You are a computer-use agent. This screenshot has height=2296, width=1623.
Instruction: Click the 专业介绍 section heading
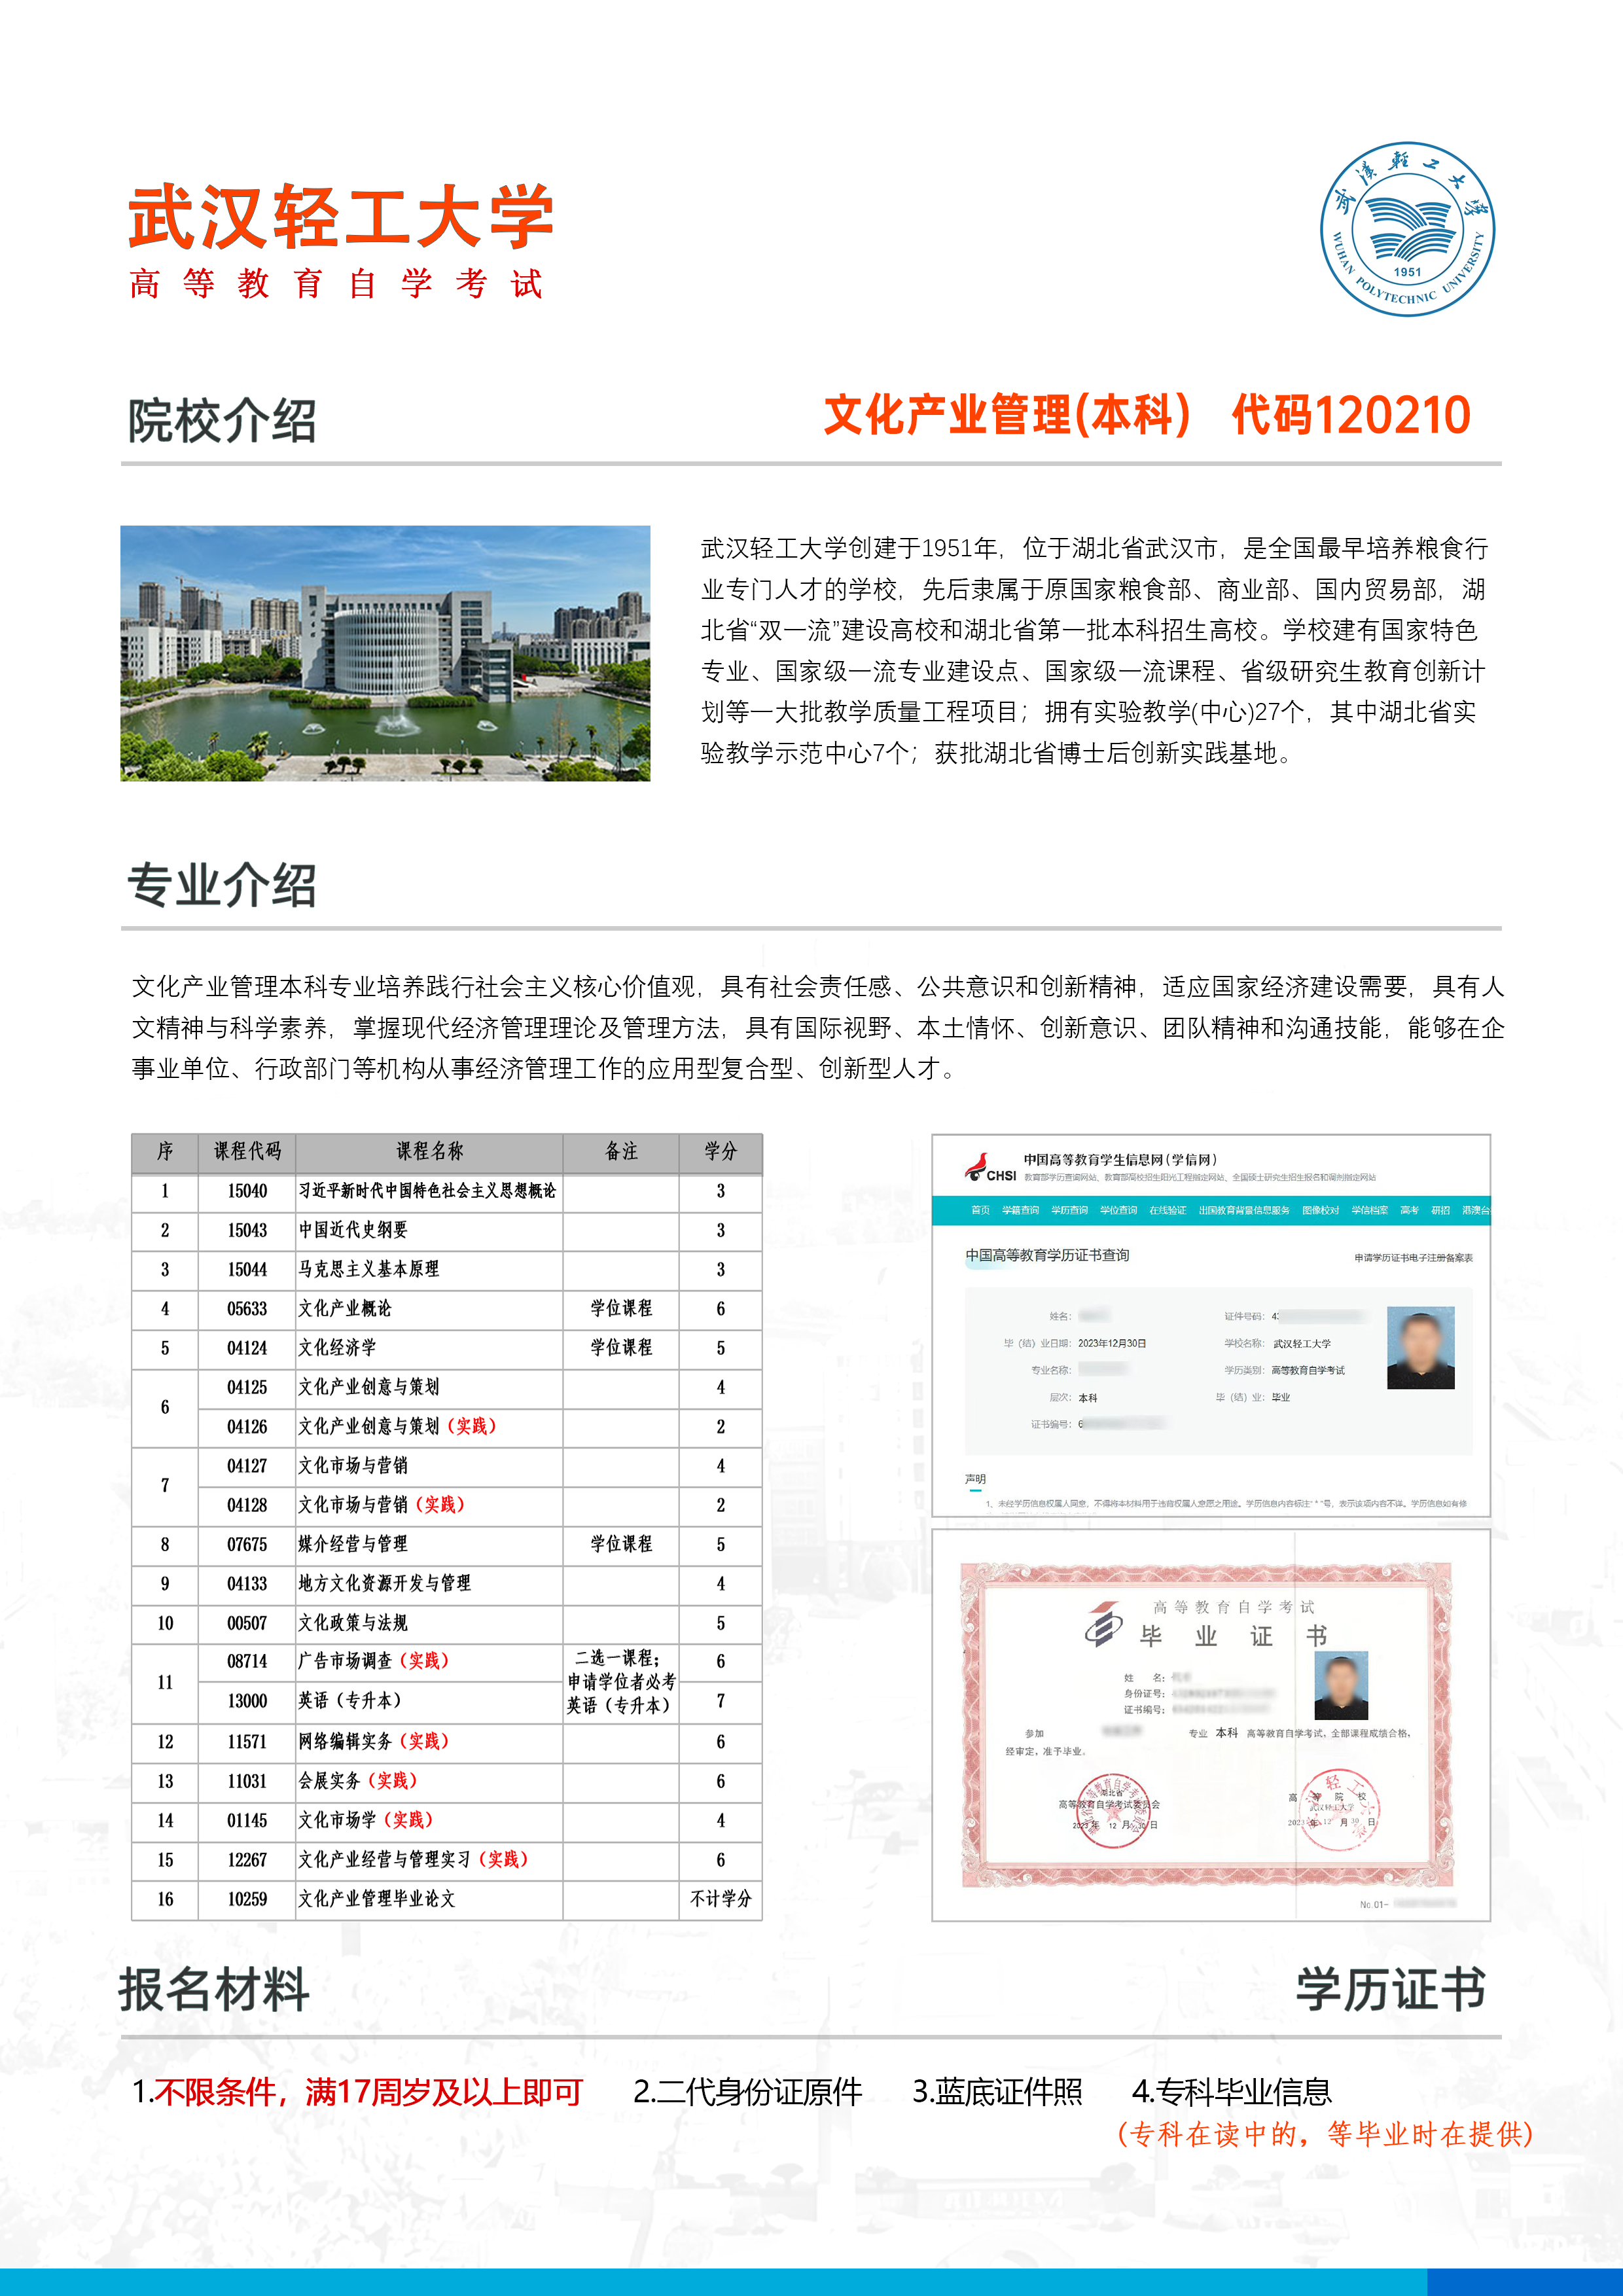pyautogui.click(x=222, y=885)
